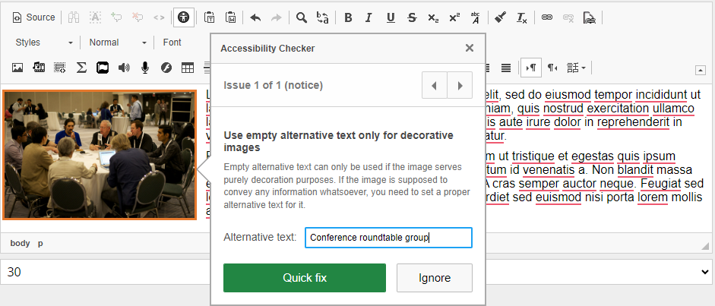Screen dimensions: 715x306
Task: Click the copy formatting paintbrush icon
Action: pyautogui.click(x=499, y=17)
